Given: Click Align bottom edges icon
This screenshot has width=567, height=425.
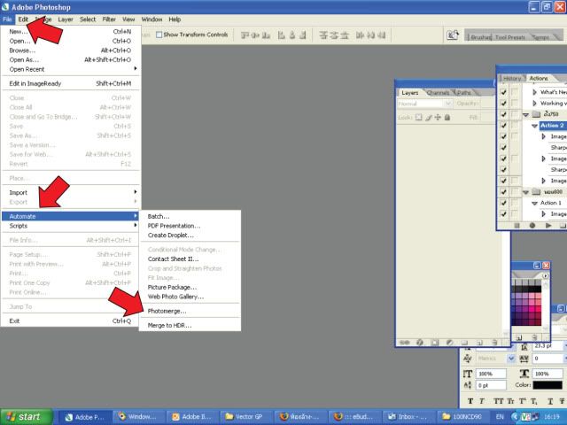Looking at the screenshot, I should [x=266, y=35].
